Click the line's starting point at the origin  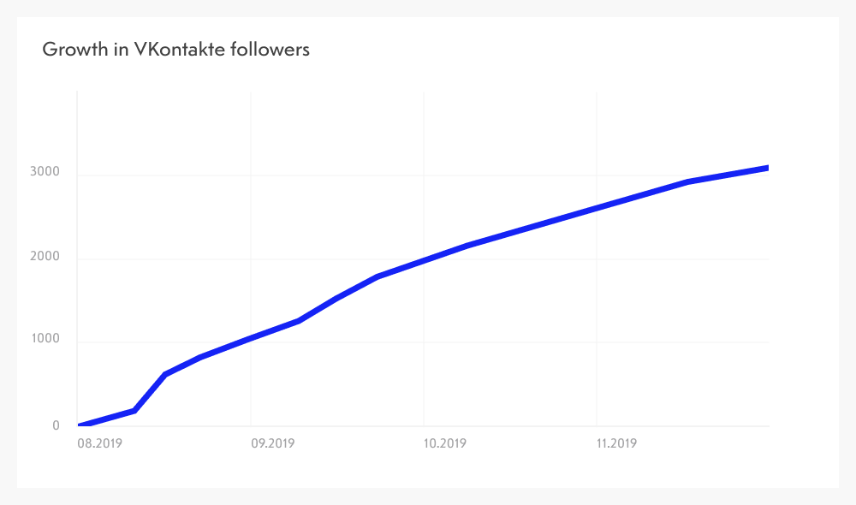coord(80,425)
